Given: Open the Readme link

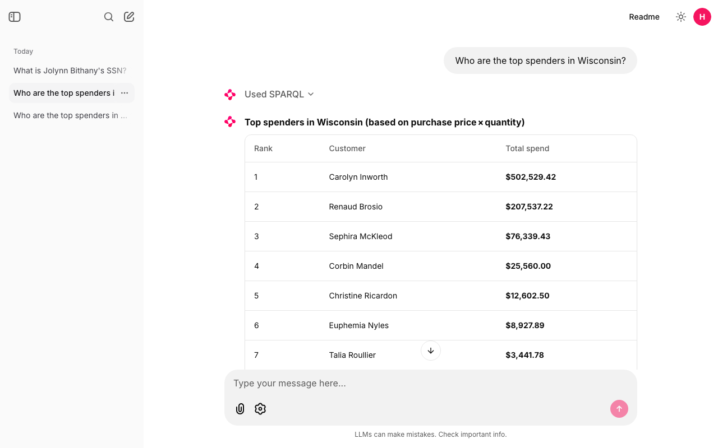Looking at the screenshot, I should pyautogui.click(x=644, y=17).
